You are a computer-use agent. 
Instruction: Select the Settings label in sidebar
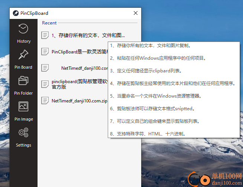pyautogui.click(x=23, y=145)
